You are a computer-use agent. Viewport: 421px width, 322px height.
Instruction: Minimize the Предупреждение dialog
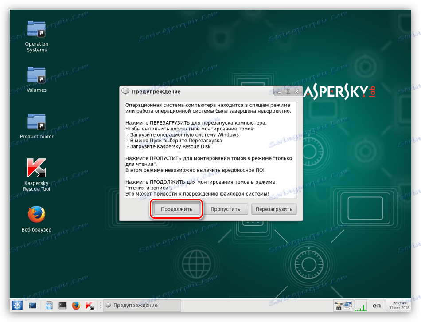point(279,92)
